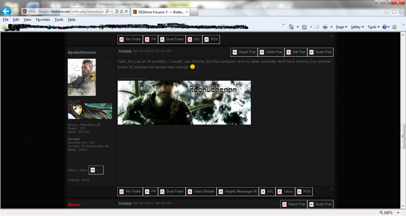Open the Tools menu in the menu bar
This screenshot has height=216, width=406.
coord(59,20)
